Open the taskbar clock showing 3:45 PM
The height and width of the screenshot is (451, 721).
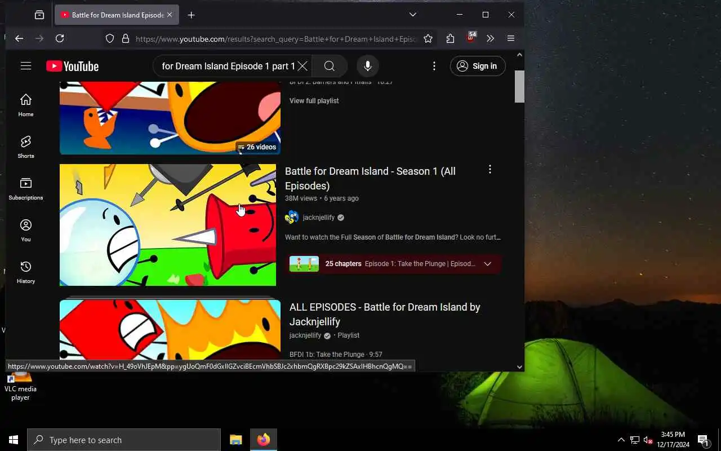[673, 440]
